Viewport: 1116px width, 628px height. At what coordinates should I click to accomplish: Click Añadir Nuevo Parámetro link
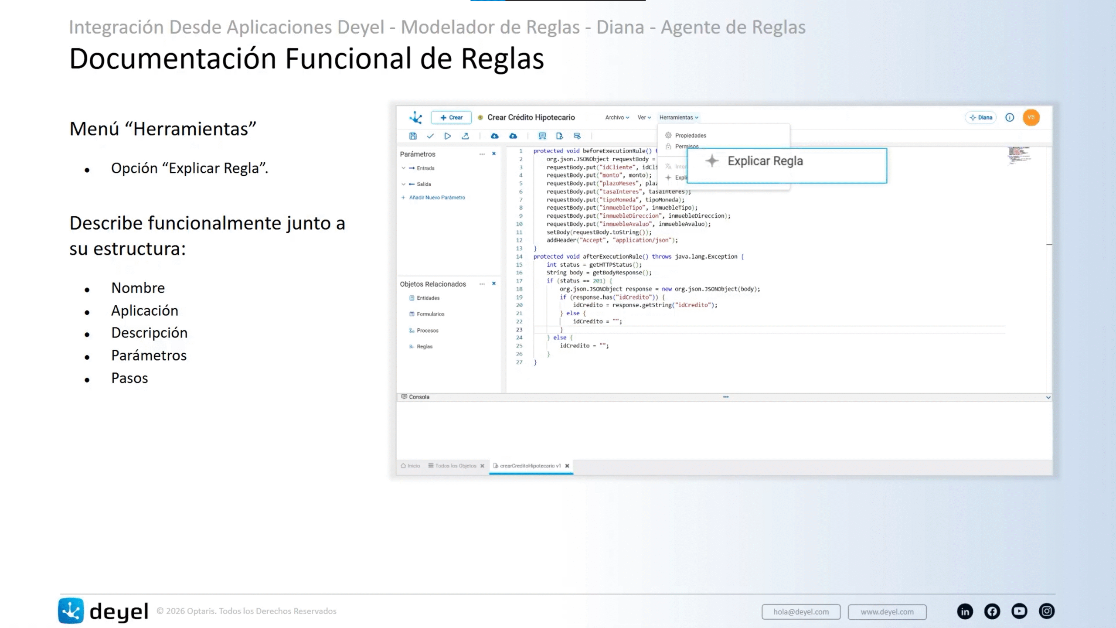click(437, 198)
